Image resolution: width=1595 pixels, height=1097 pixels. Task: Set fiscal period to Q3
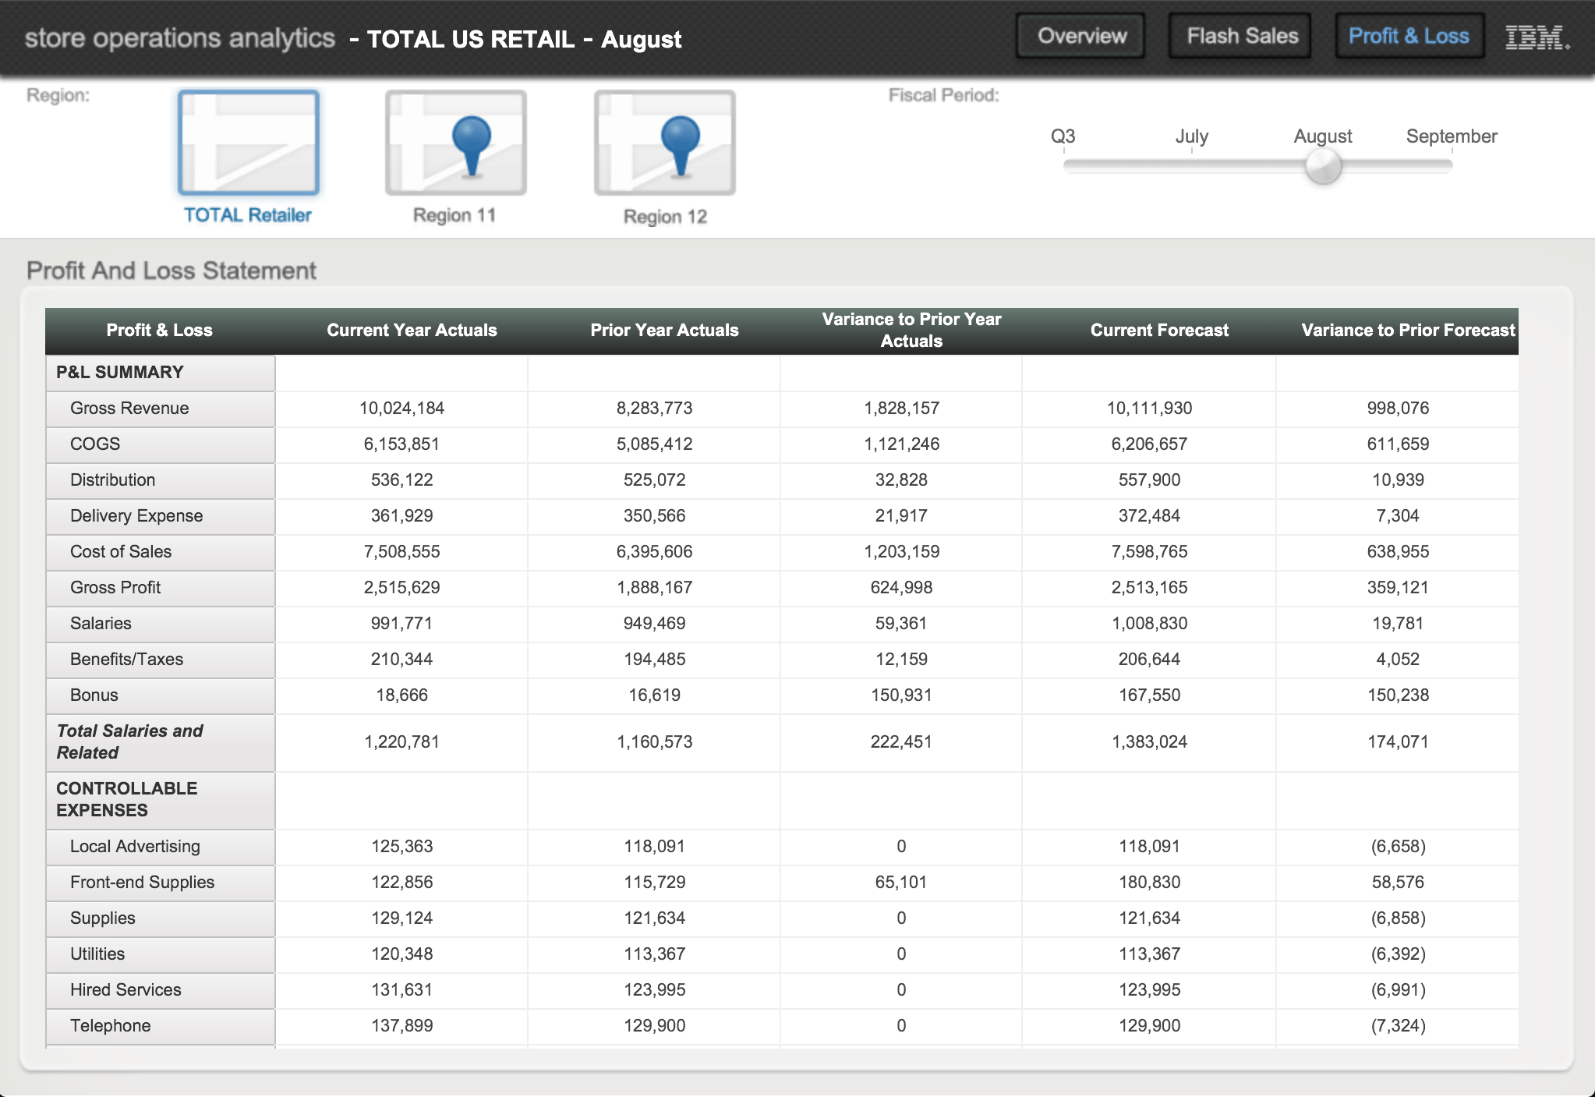(x=1063, y=136)
